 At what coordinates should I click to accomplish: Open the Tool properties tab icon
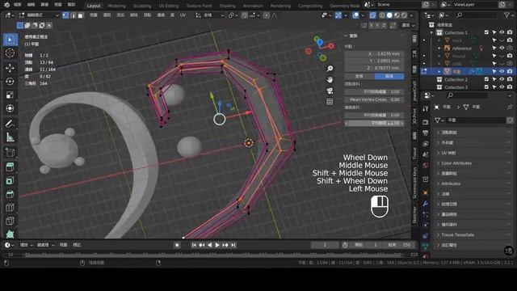pos(426,108)
